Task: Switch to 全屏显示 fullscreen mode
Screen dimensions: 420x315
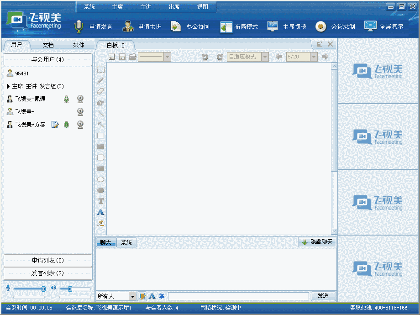Action: coord(384,26)
